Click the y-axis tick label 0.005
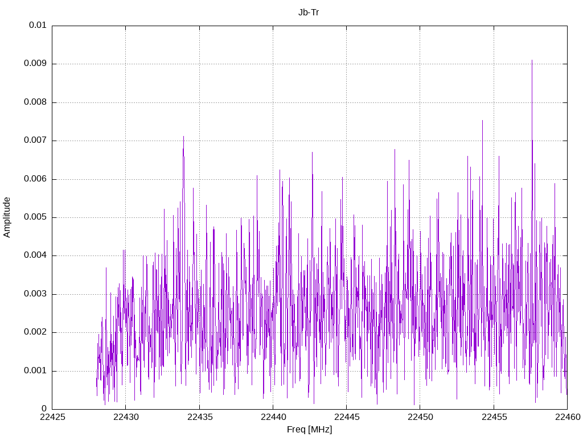583x437 pixels. click(x=35, y=217)
